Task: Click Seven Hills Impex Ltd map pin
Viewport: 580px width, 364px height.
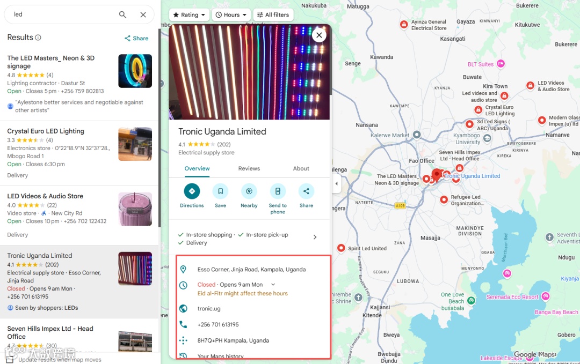Action: point(459,168)
